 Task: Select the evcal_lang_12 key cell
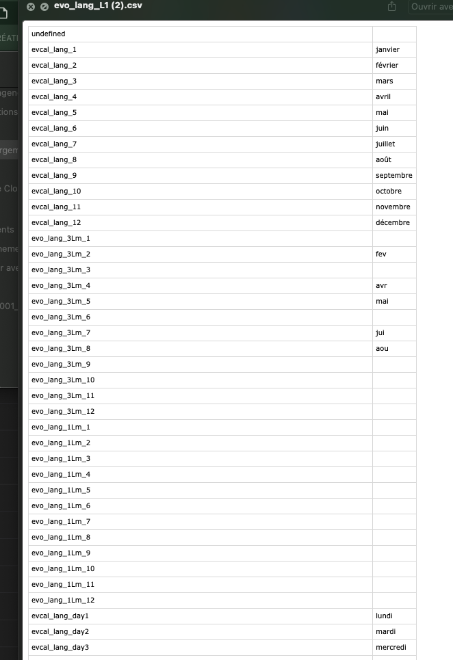point(200,223)
